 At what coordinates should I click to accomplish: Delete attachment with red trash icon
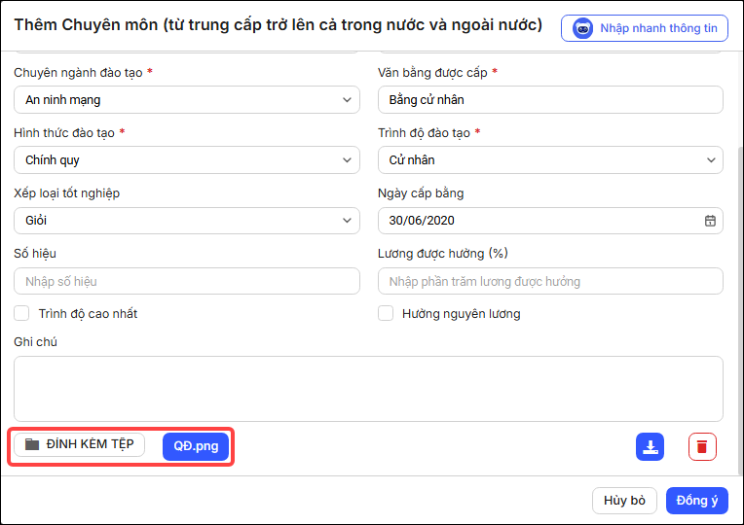[x=702, y=446]
